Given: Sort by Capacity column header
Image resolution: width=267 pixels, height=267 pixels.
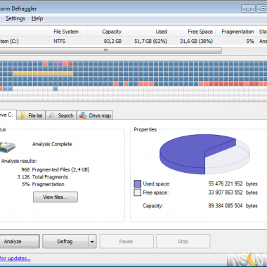Looking at the screenshot, I should (x=106, y=32).
